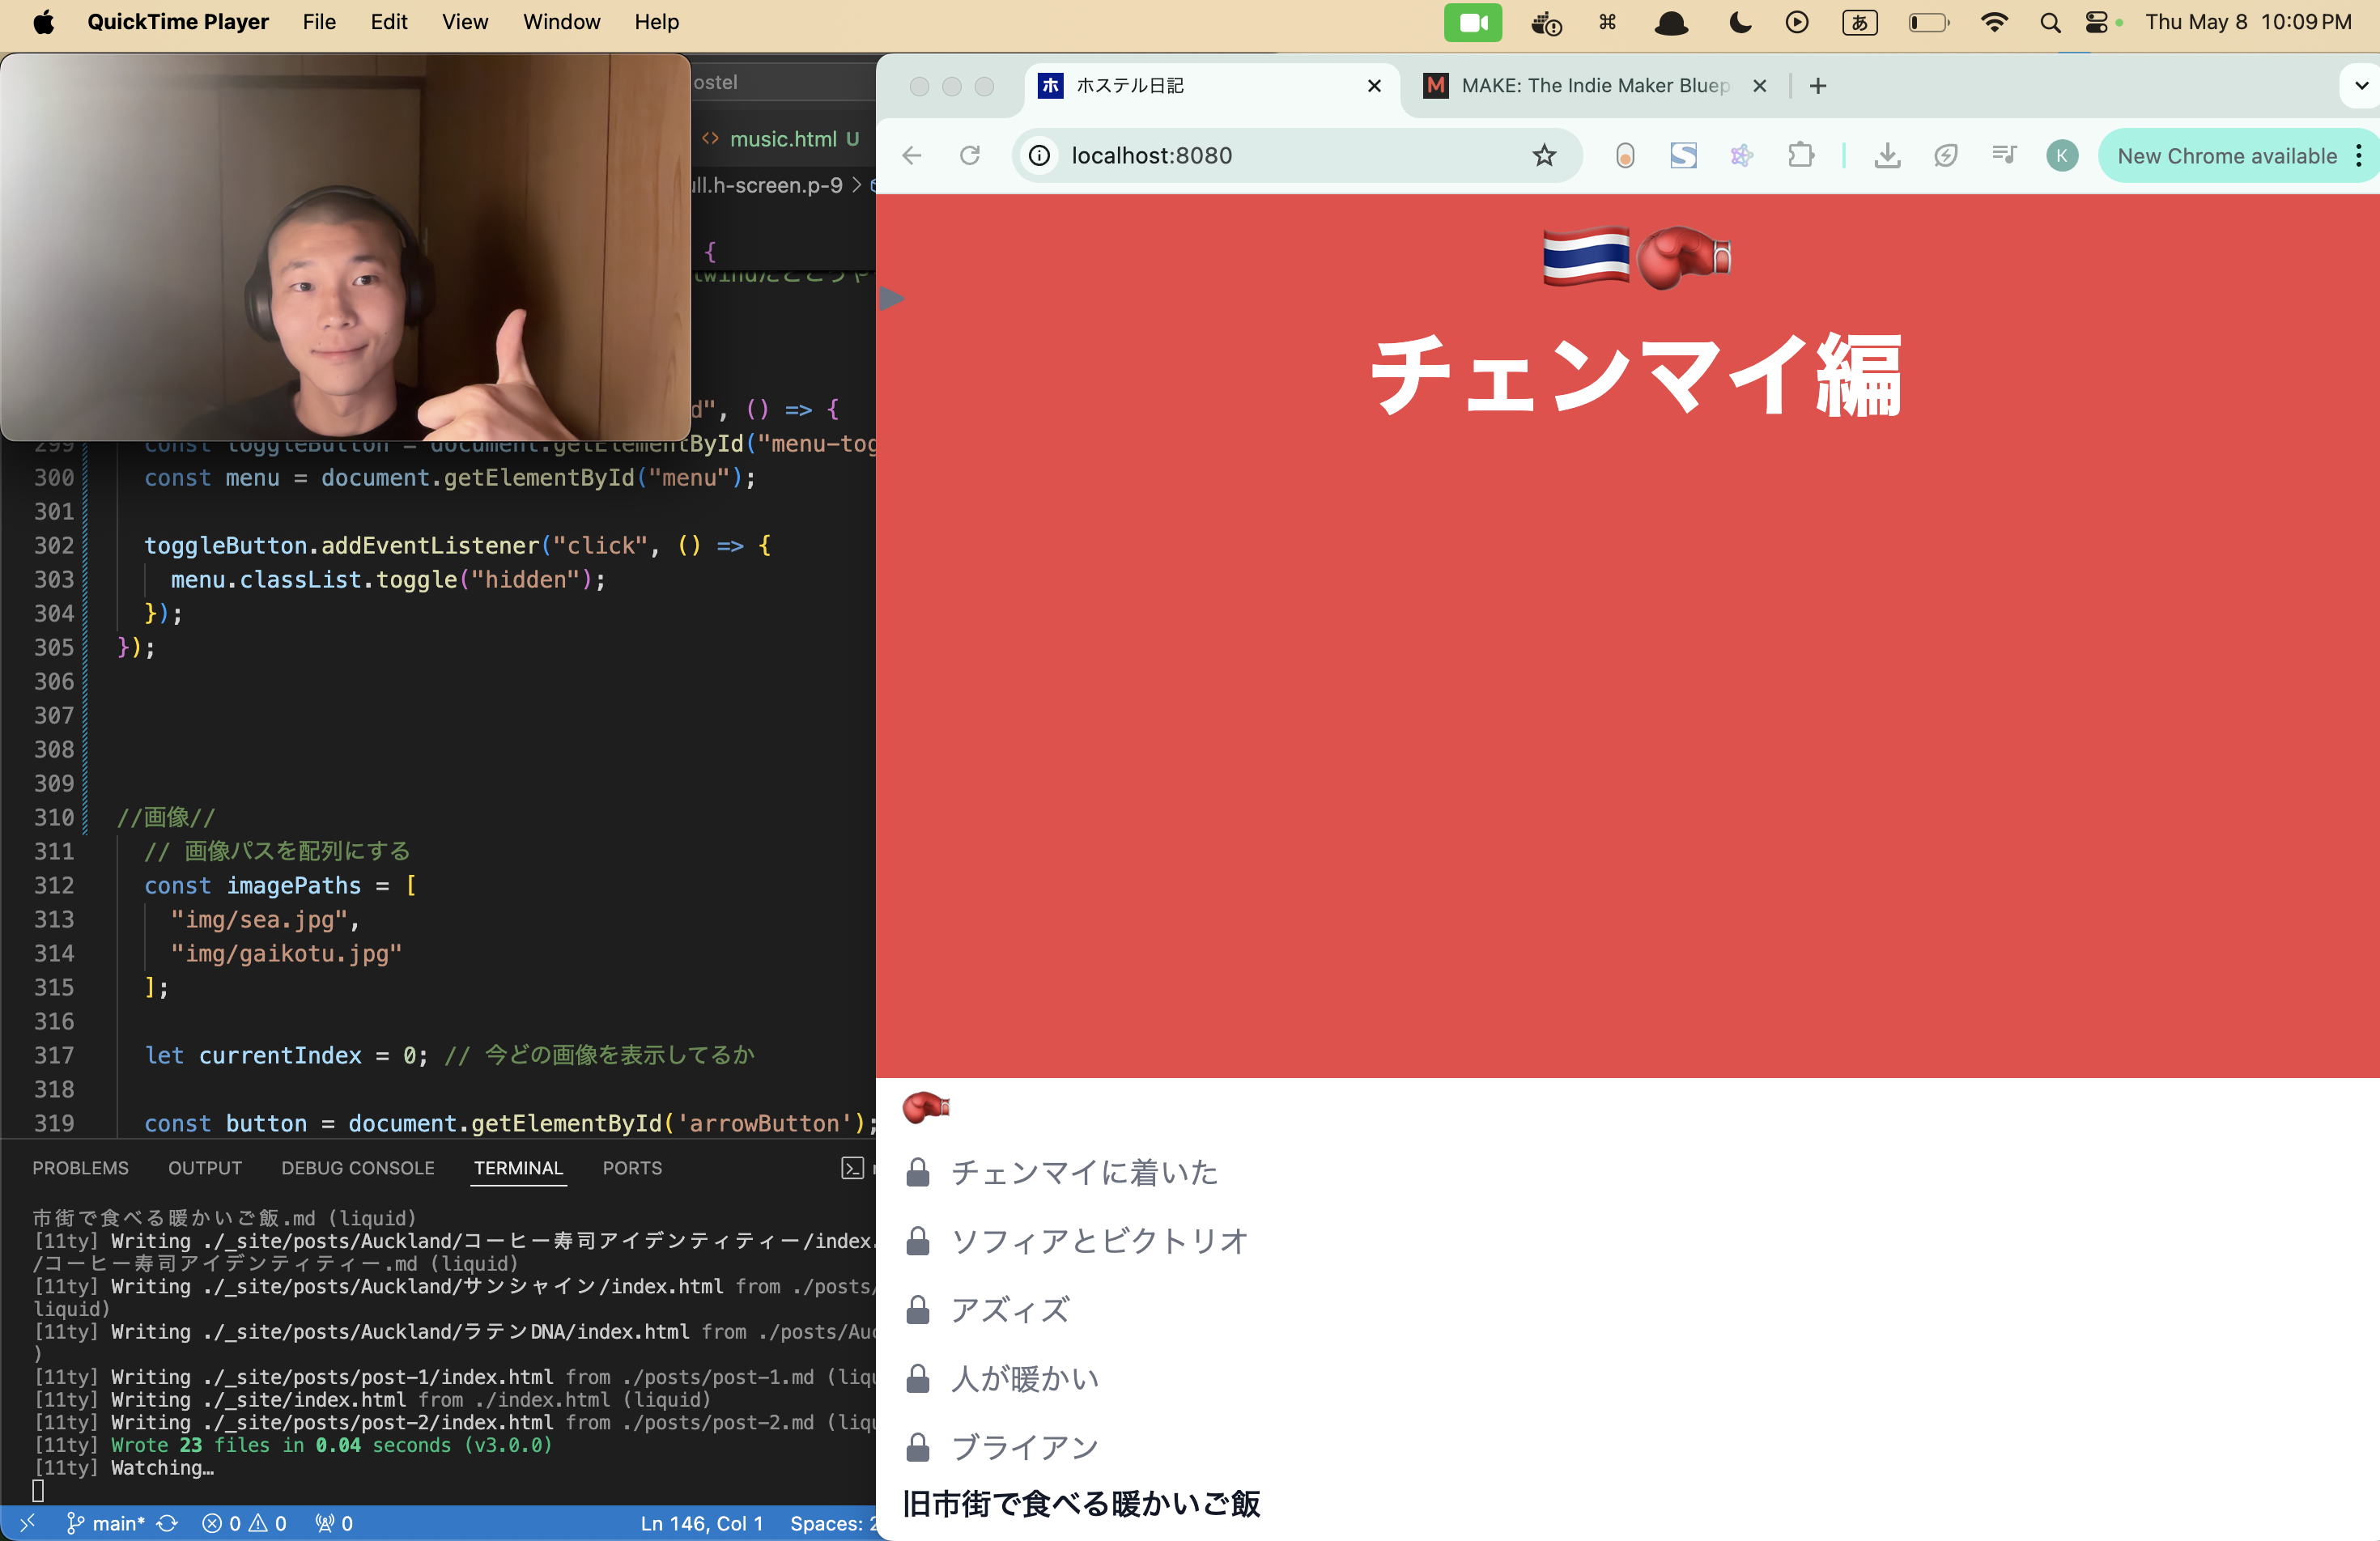Open the remote window status icon

tap(28, 1523)
